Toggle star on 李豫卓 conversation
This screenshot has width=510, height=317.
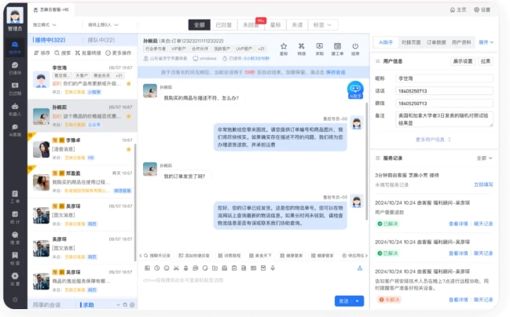(129, 149)
